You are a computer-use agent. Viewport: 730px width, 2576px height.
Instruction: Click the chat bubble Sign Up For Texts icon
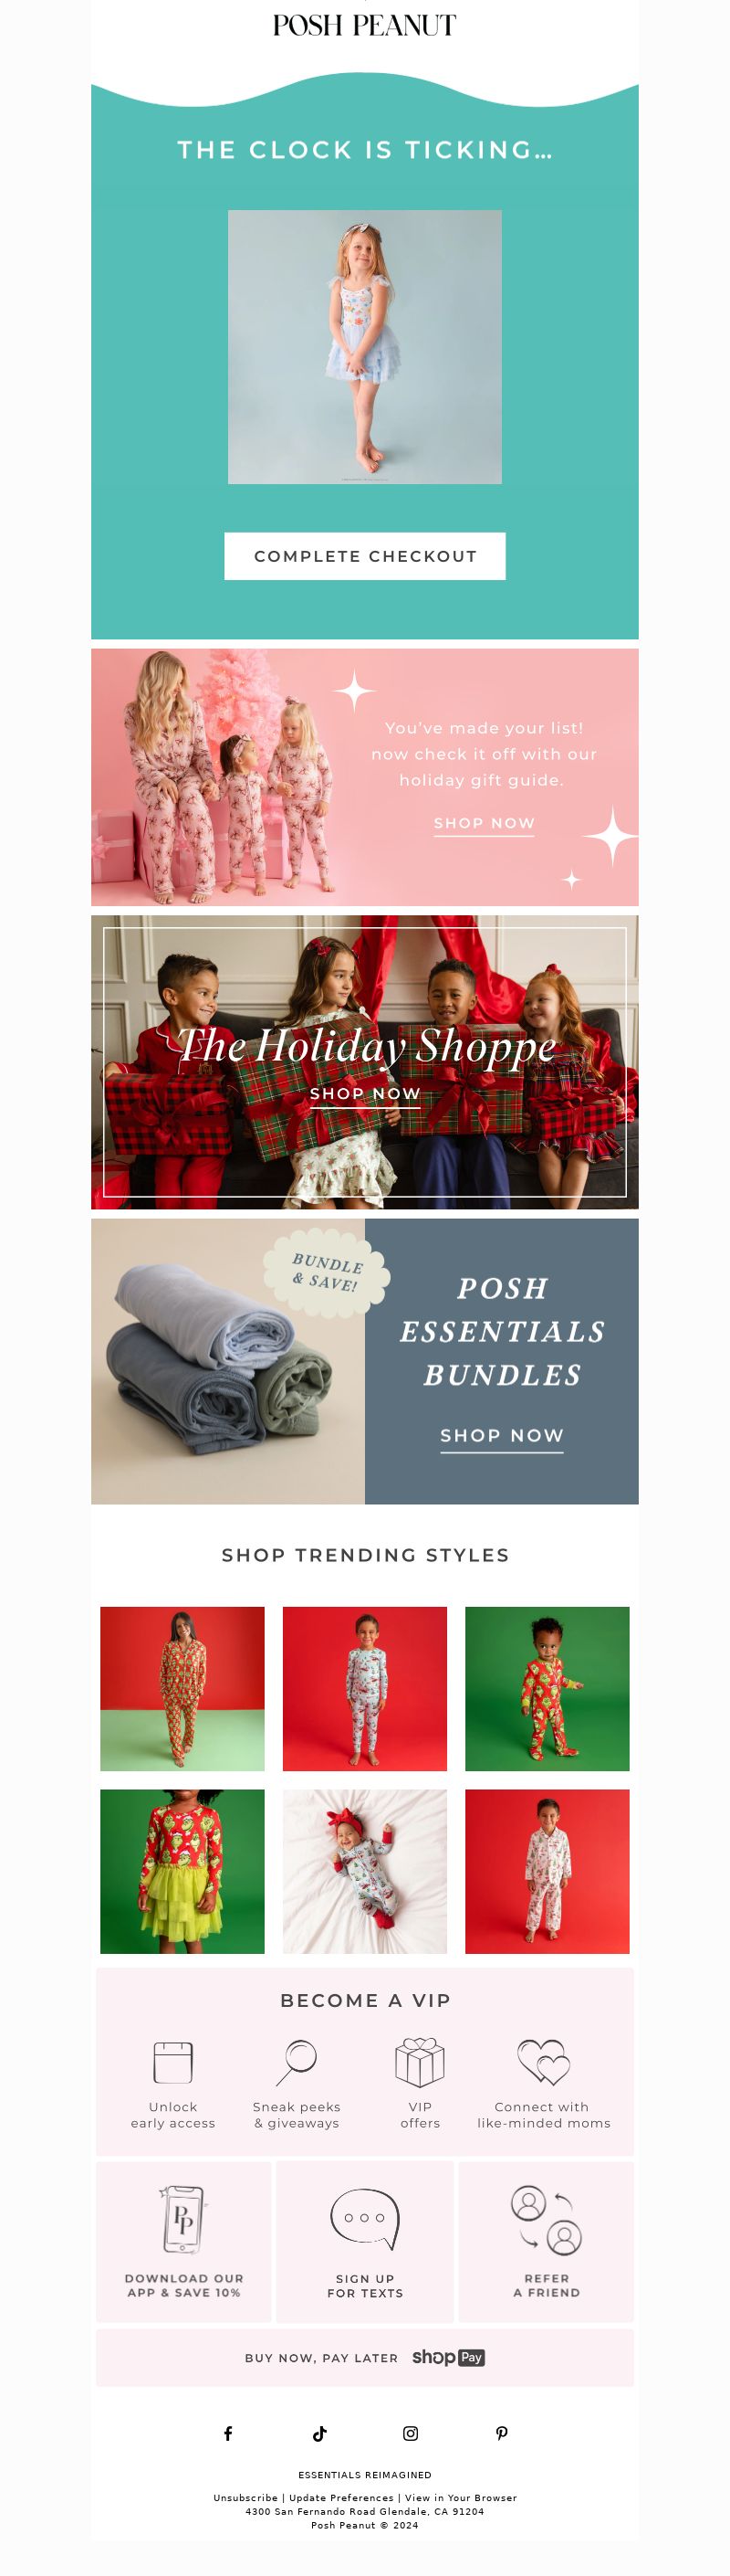[364, 2218]
